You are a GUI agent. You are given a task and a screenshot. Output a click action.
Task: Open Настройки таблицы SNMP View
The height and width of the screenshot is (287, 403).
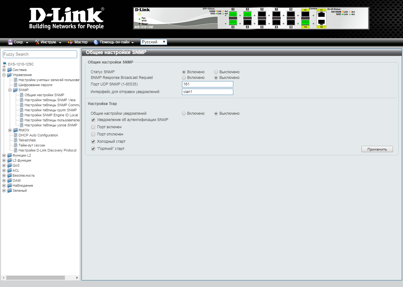[50, 100]
